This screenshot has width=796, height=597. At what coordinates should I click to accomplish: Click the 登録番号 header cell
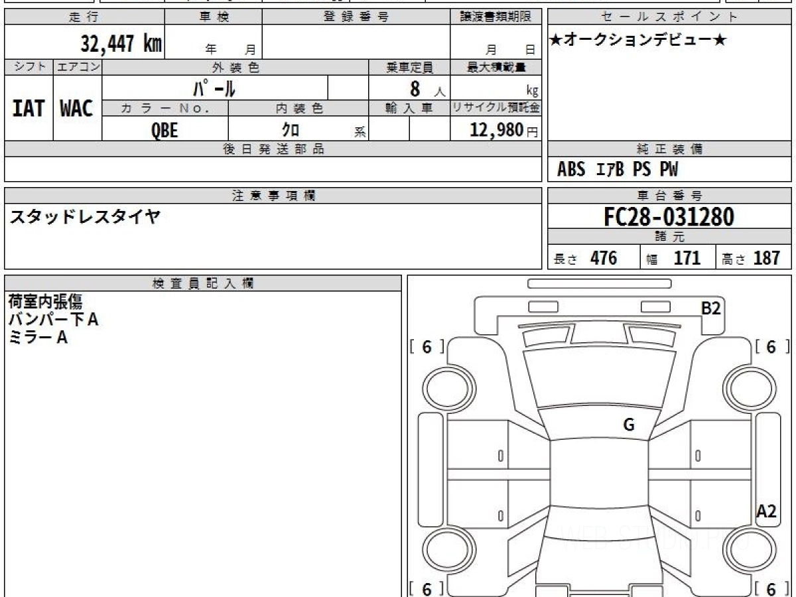356,17
